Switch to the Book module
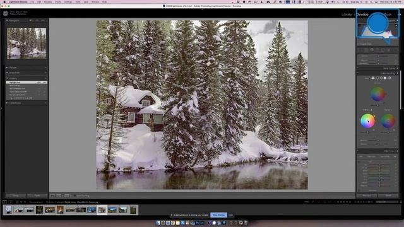 pos(388,15)
